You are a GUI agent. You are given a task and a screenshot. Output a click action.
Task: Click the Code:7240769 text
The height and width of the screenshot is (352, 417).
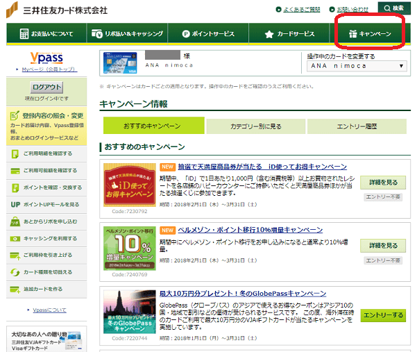click(x=130, y=274)
